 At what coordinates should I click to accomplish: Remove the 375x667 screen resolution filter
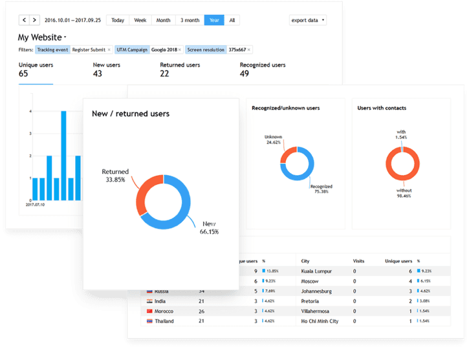pyautogui.click(x=249, y=50)
